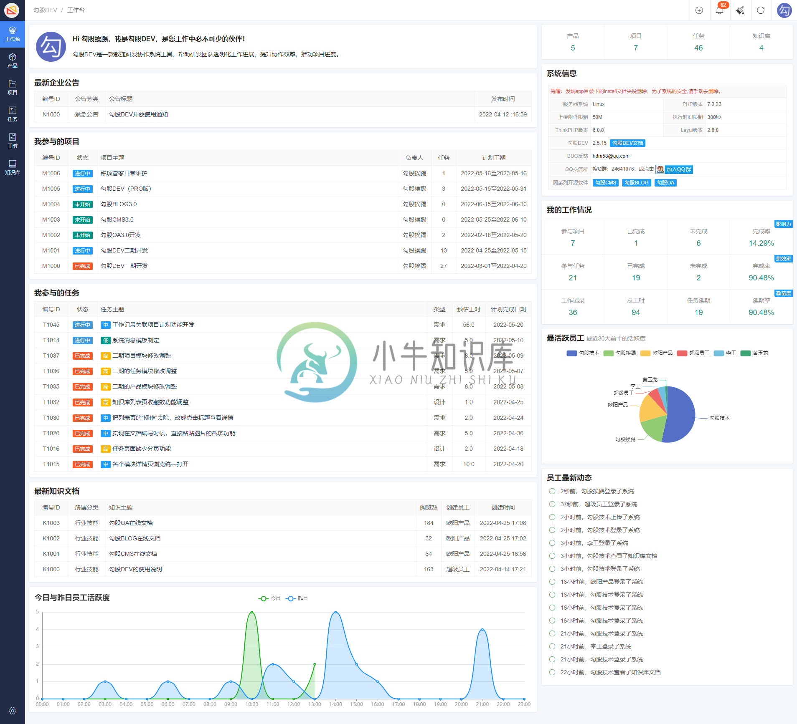Toggle 勾股技术 in pie chart legend
This screenshot has width=797, height=724.
pyautogui.click(x=583, y=353)
